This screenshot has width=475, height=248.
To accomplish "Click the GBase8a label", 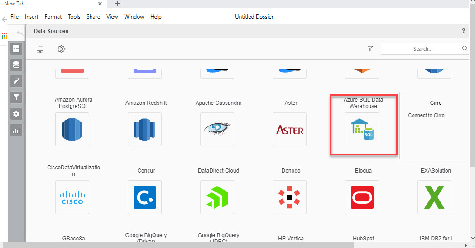I will pos(74,239).
